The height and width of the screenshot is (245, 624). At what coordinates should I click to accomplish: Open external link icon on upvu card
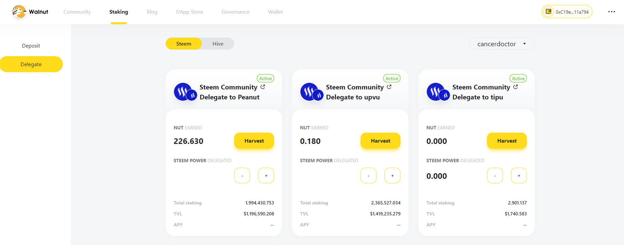click(x=389, y=87)
